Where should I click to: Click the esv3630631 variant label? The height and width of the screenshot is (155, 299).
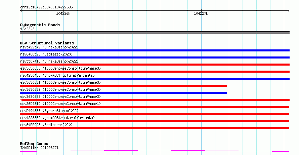tap(60, 82)
